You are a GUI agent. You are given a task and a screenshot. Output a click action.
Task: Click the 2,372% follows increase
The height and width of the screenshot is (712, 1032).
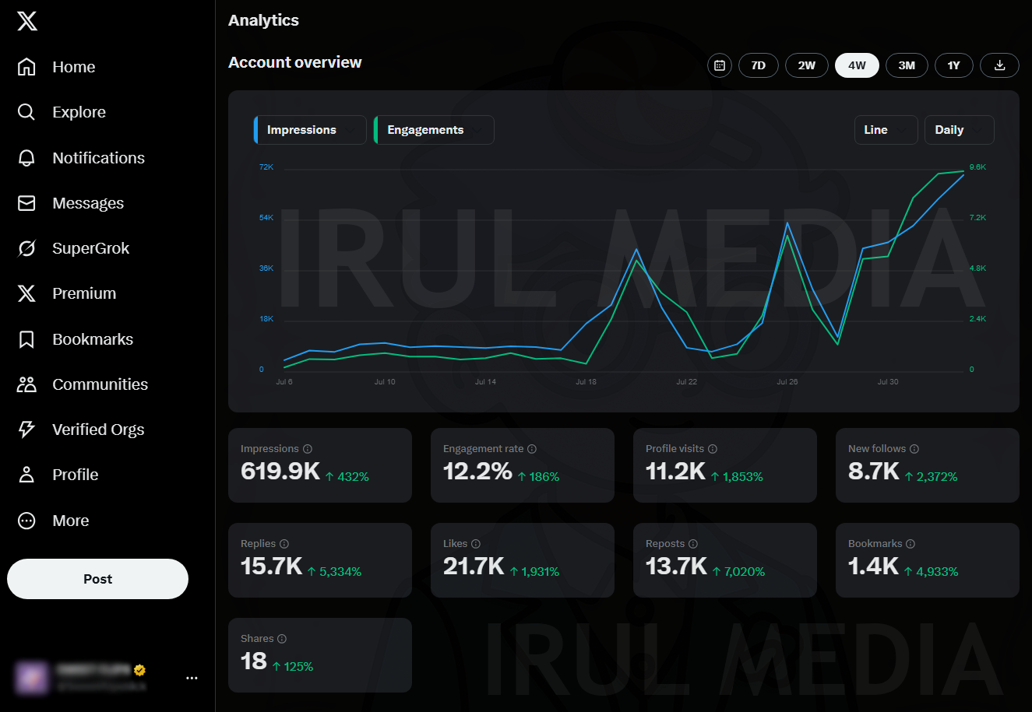click(x=932, y=476)
